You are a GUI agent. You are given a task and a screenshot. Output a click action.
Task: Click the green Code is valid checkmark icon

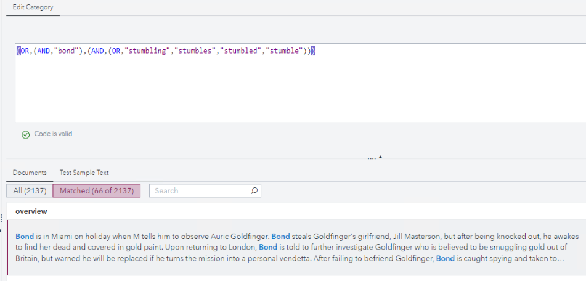pos(25,134)
